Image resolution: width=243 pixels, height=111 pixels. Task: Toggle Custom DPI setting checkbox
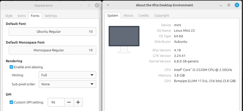coord(11,102)
